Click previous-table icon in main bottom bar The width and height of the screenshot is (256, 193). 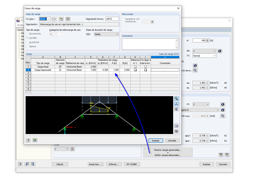pyautogui.click(x=27, y=164)
